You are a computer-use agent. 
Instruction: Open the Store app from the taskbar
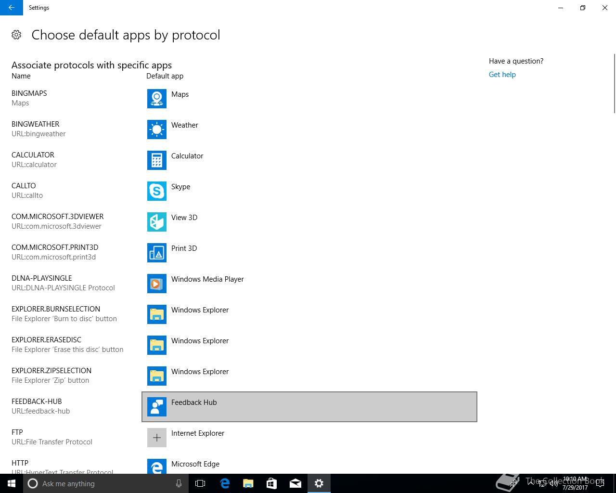[x=272, y=483]
